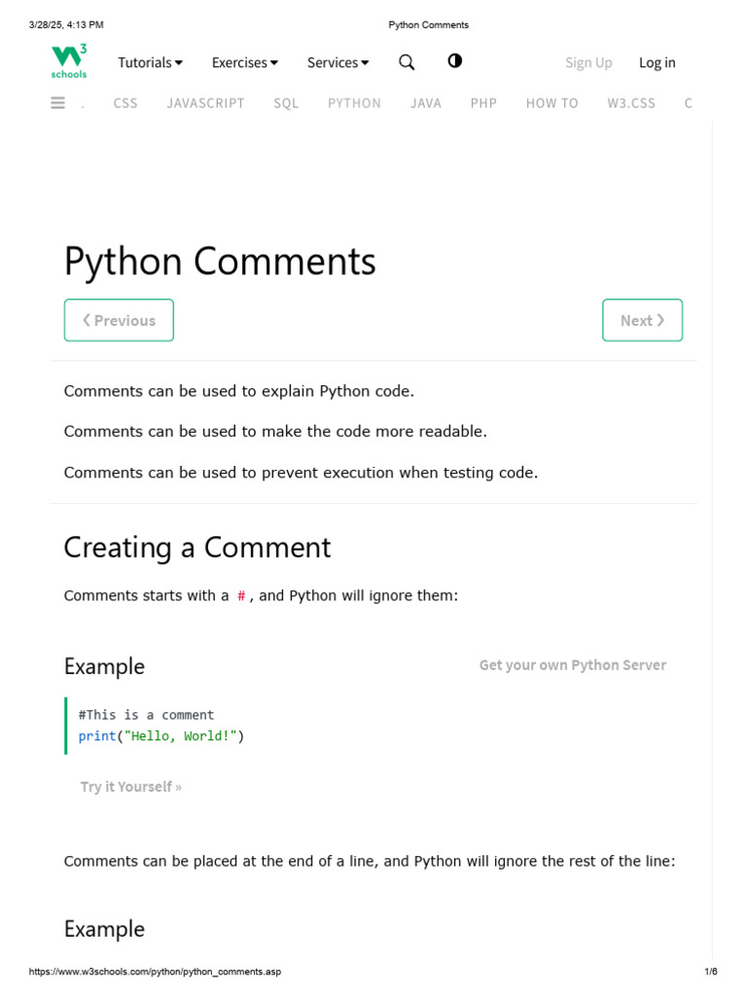
Task: Open the PHP topic tab
Action: tap(483, 103)
